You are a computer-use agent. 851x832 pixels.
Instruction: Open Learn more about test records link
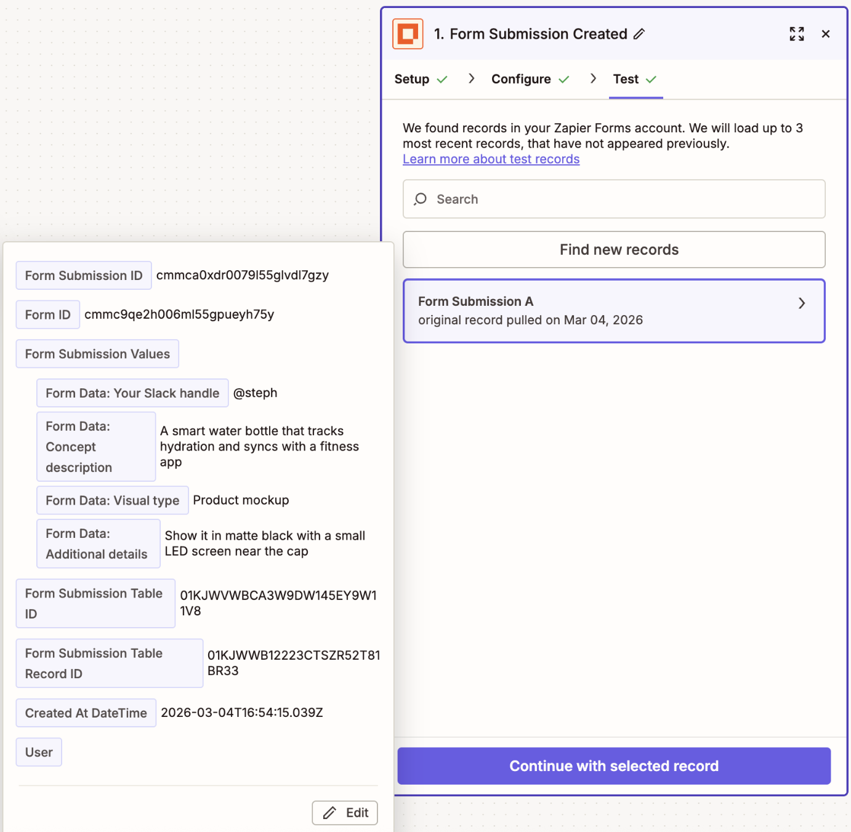491,159
